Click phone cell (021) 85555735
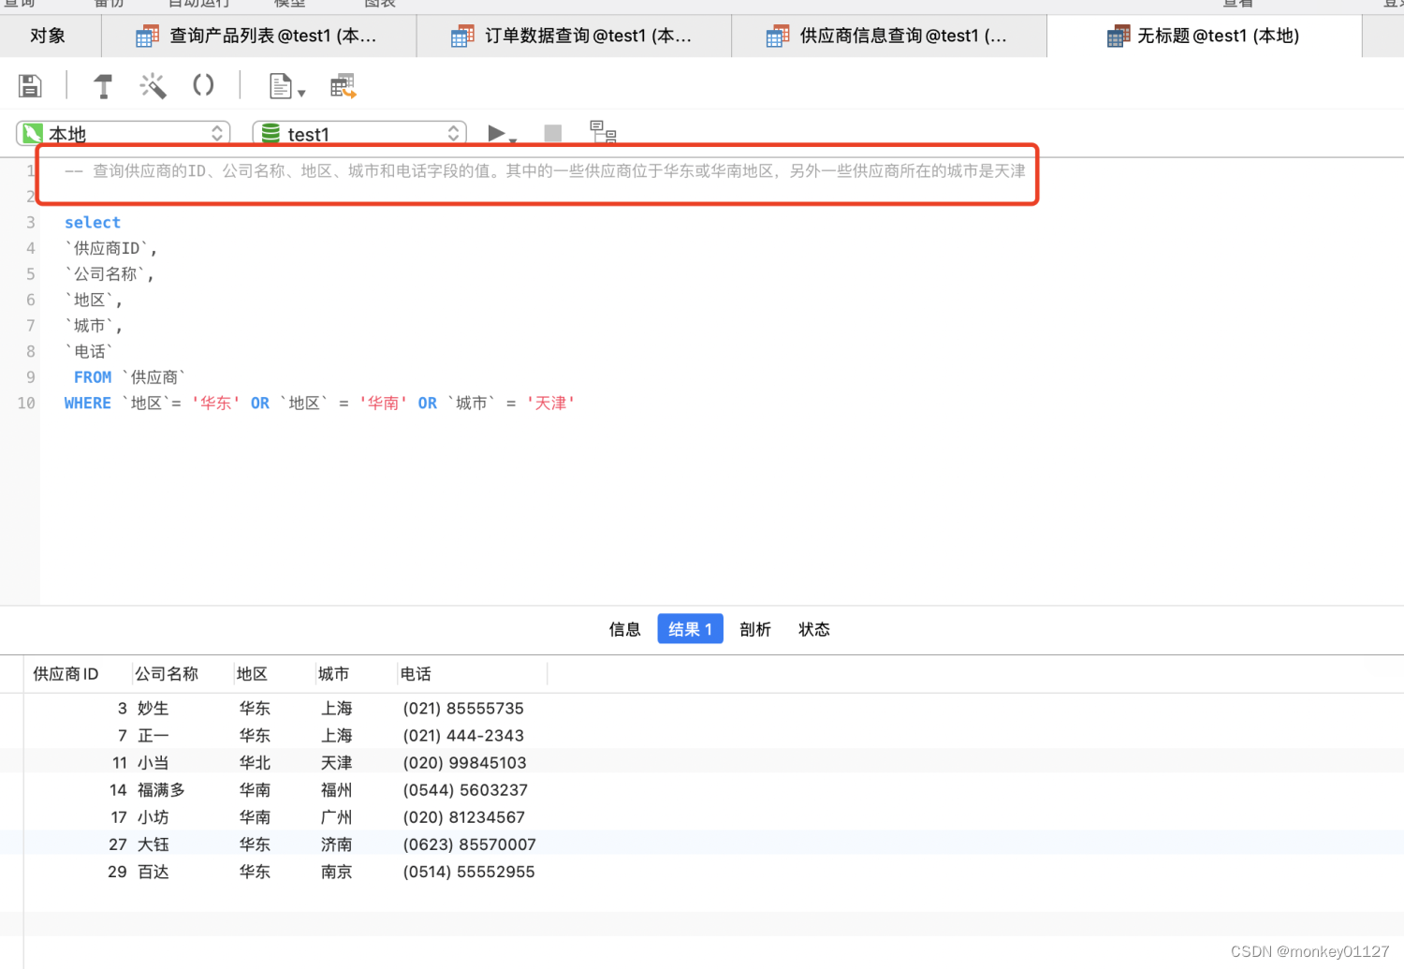1404x969 pixels. [463, 709]
